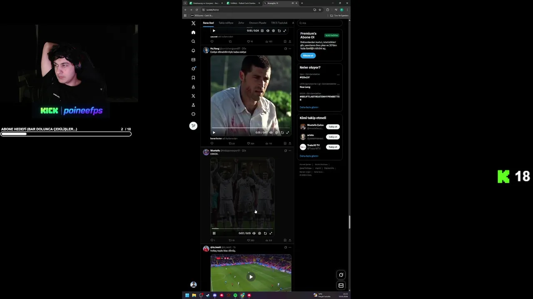Open more options on Hz.Yang post
The width and height of the screenshot is (533, 299).
(290, 49)
